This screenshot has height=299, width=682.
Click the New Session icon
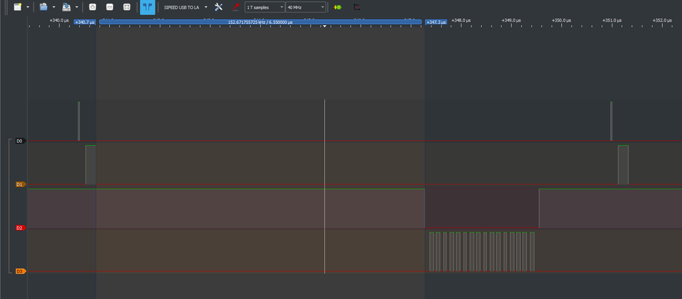point(18,7)
